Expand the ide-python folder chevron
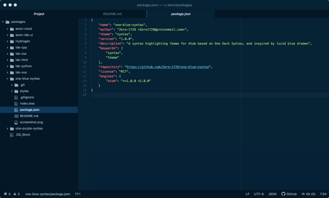Viewport: 329px width, 198px height. click(x=8, y=66)
